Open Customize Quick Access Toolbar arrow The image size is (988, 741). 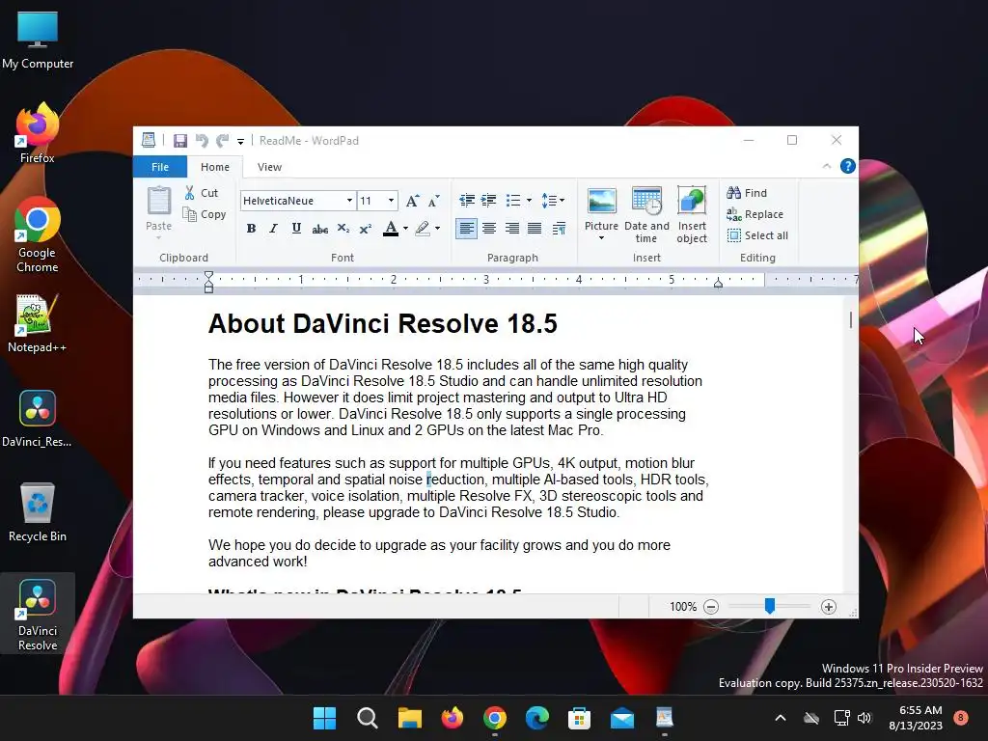[x=240, y=141]
